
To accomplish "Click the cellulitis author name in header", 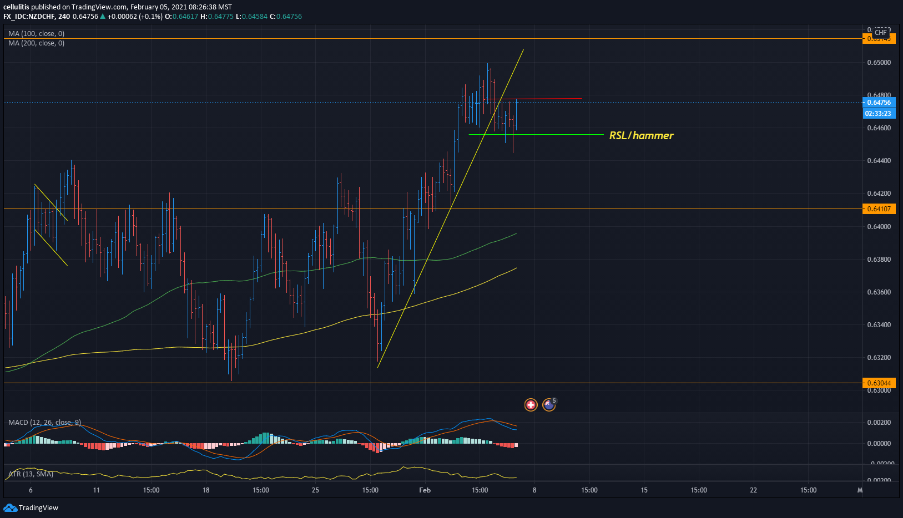I will (x=16, y=7).
